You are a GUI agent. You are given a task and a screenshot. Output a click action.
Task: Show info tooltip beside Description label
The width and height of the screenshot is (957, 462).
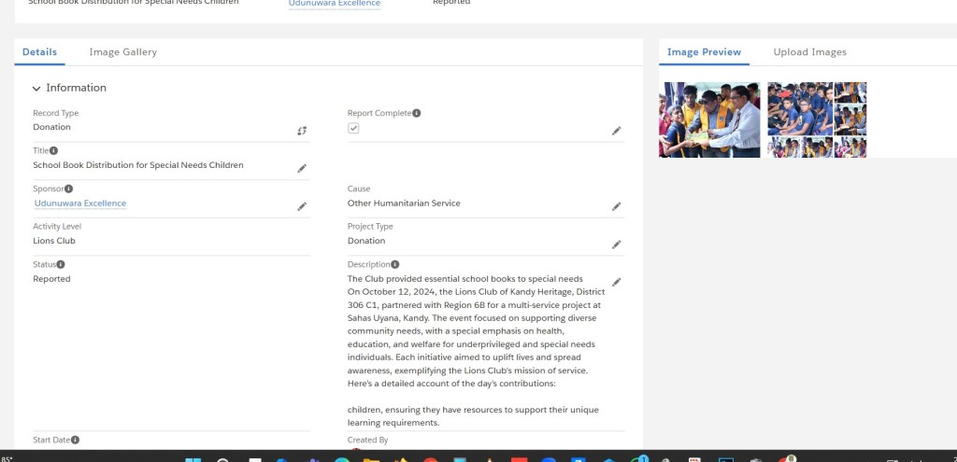(x=395, y=264)
